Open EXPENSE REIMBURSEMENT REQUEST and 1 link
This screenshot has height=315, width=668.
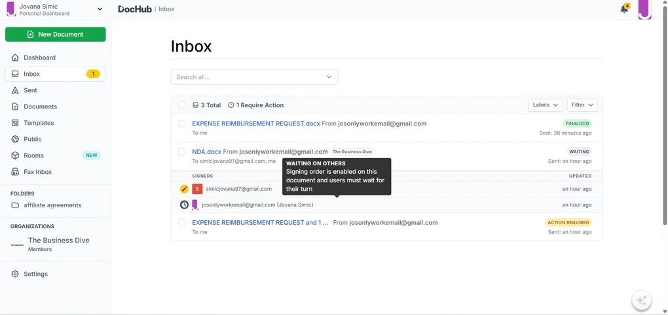[x=260, y=223]
